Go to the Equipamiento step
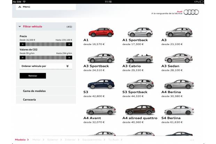This screenshot has width=216, height=144. point(94,140)
